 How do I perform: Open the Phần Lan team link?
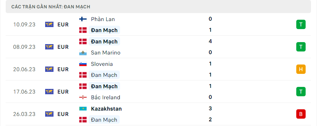103,19
